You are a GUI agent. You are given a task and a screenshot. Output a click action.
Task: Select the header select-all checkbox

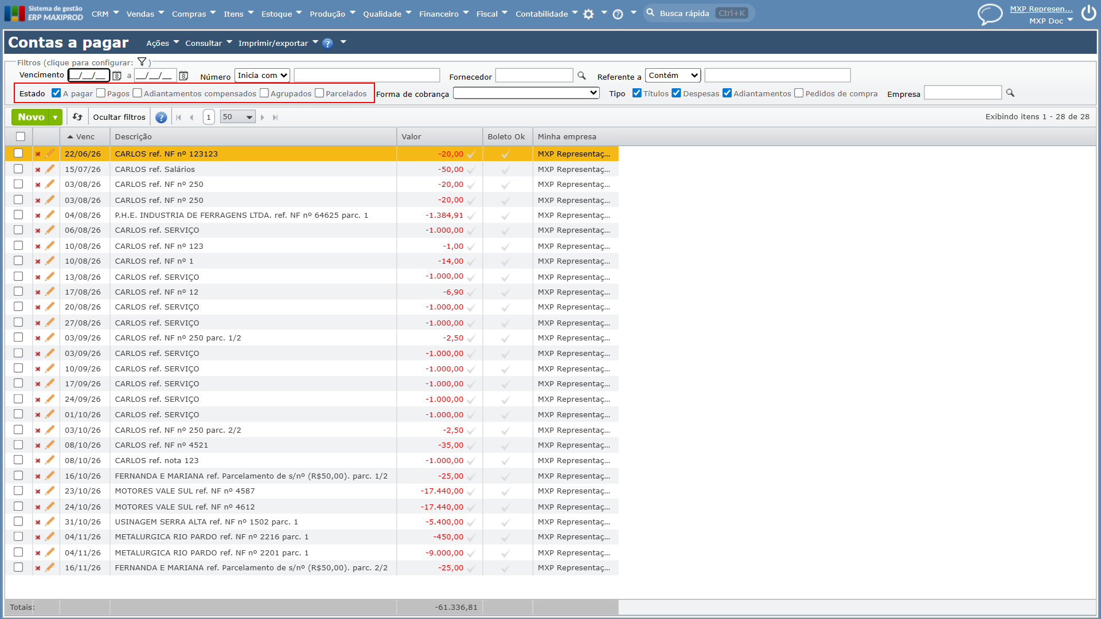click(x=21, y=136)
